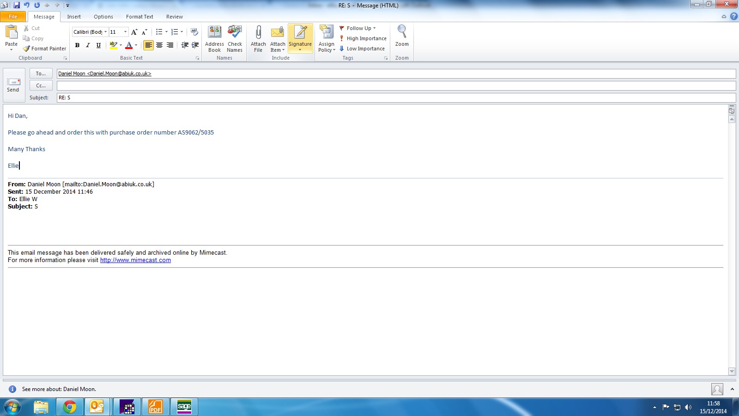Open the highlight color picker arrow
This screenshot has height=416, width=739.
coord(121,45)
